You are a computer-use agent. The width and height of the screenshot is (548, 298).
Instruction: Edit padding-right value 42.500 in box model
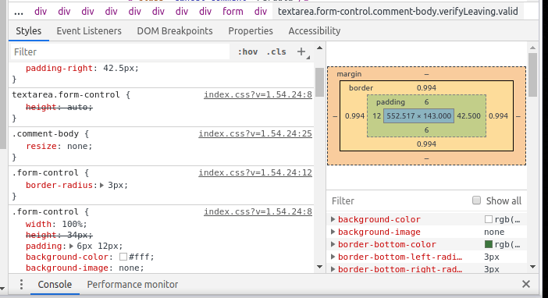pyautogui.click(x=468, y=116)
